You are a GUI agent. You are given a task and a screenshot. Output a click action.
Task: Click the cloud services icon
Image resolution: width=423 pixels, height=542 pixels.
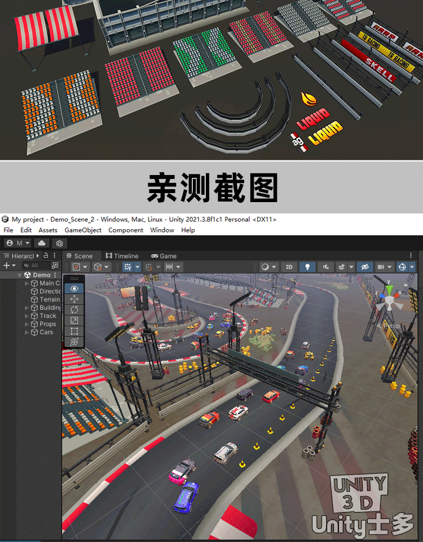41,243
